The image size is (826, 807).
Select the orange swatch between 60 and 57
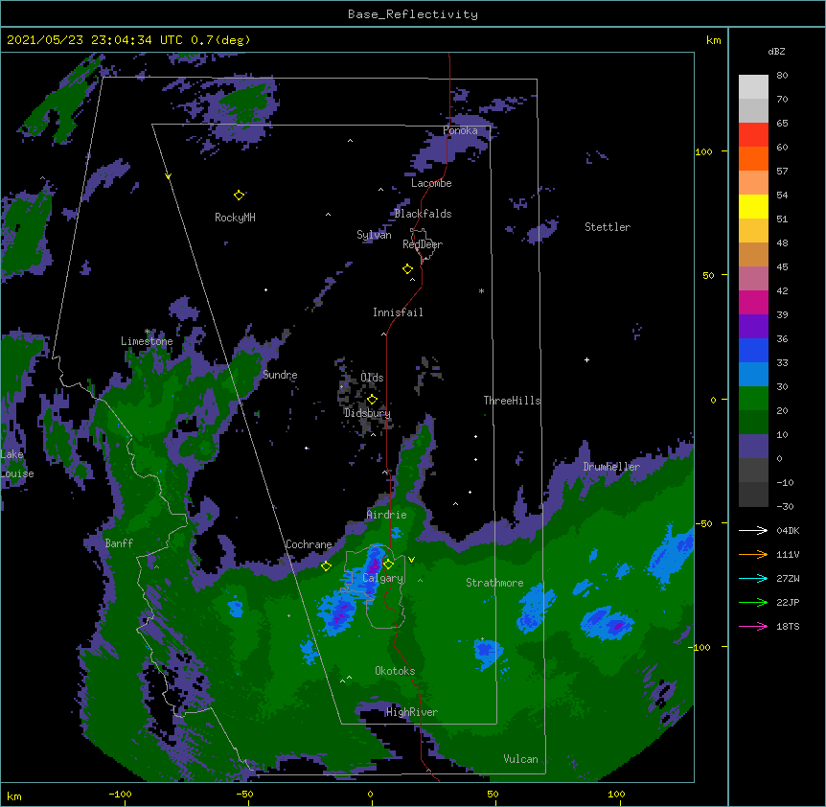click(x=753, y=158)
